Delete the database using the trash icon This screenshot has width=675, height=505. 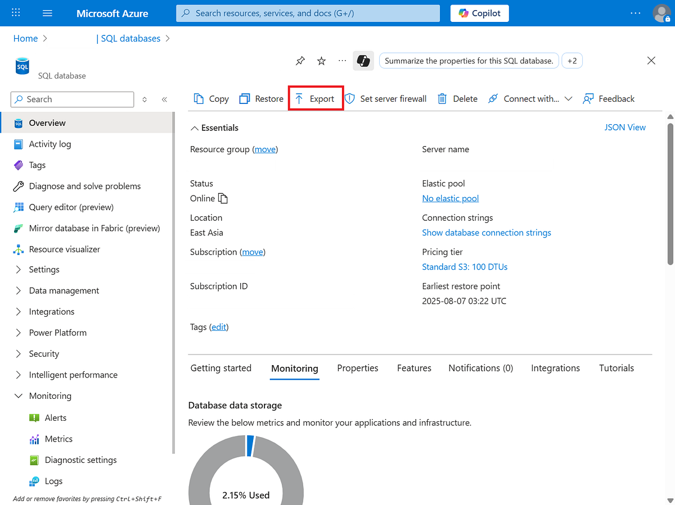tap(442, 98)
